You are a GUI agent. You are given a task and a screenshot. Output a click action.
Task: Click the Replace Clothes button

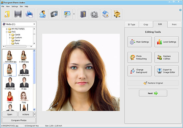[167, 58]
